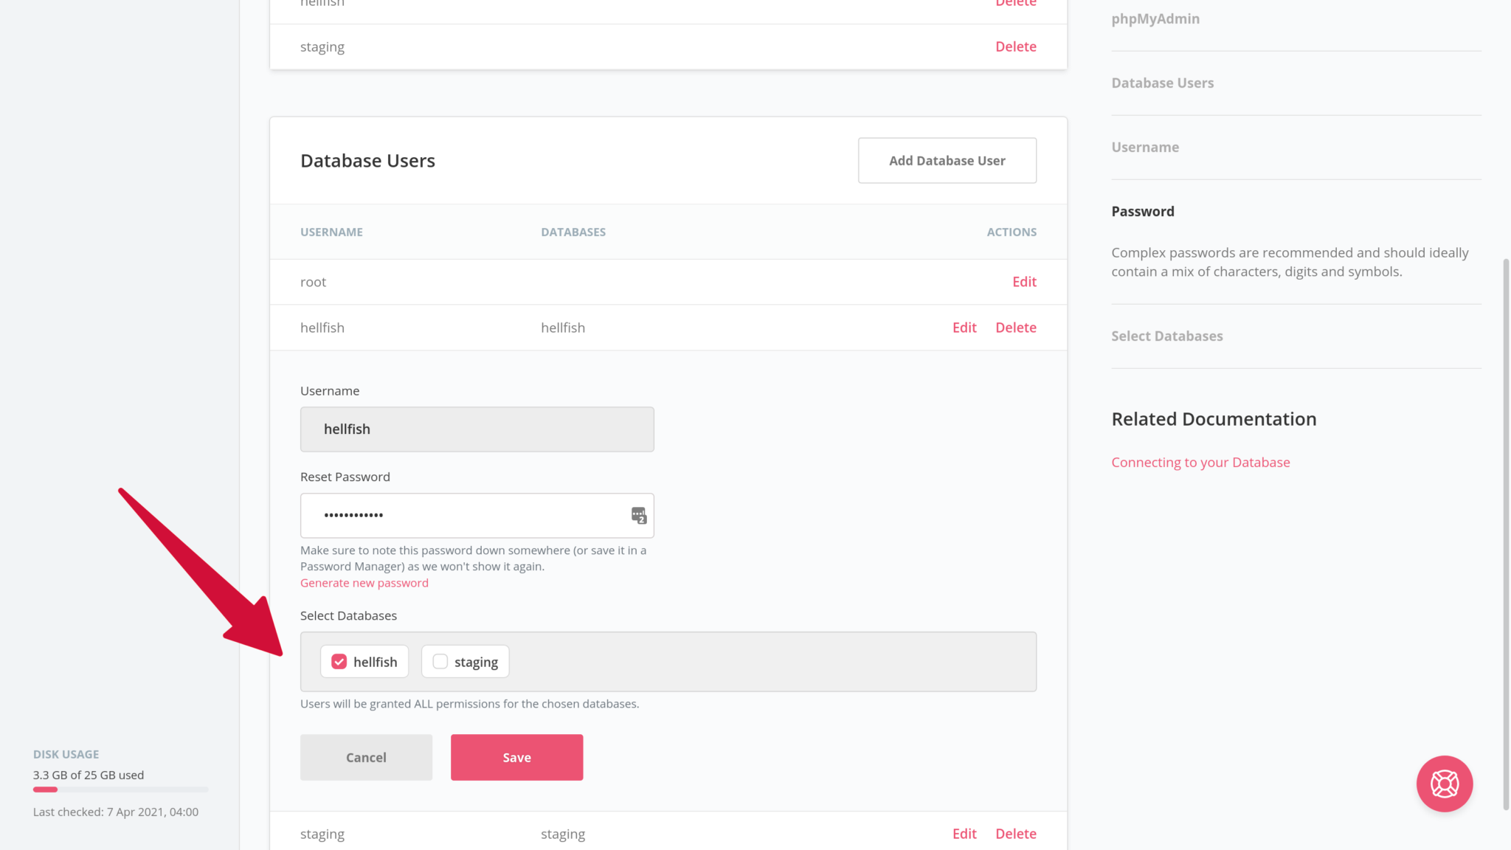Save the database user changes

(x=516, y=757)
